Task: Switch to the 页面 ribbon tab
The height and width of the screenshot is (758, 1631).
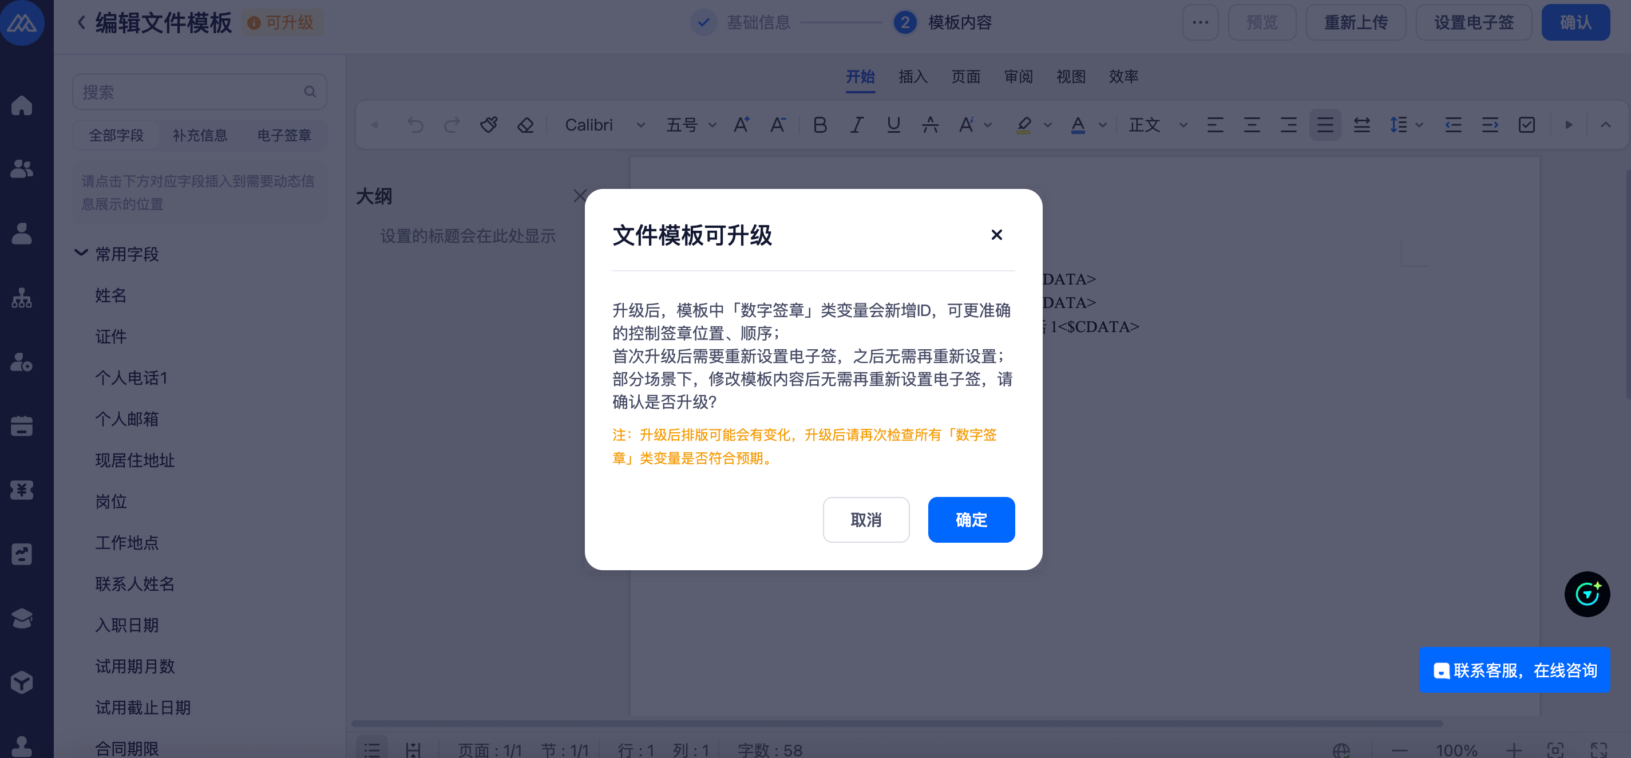Action: (x=965, y=77)
